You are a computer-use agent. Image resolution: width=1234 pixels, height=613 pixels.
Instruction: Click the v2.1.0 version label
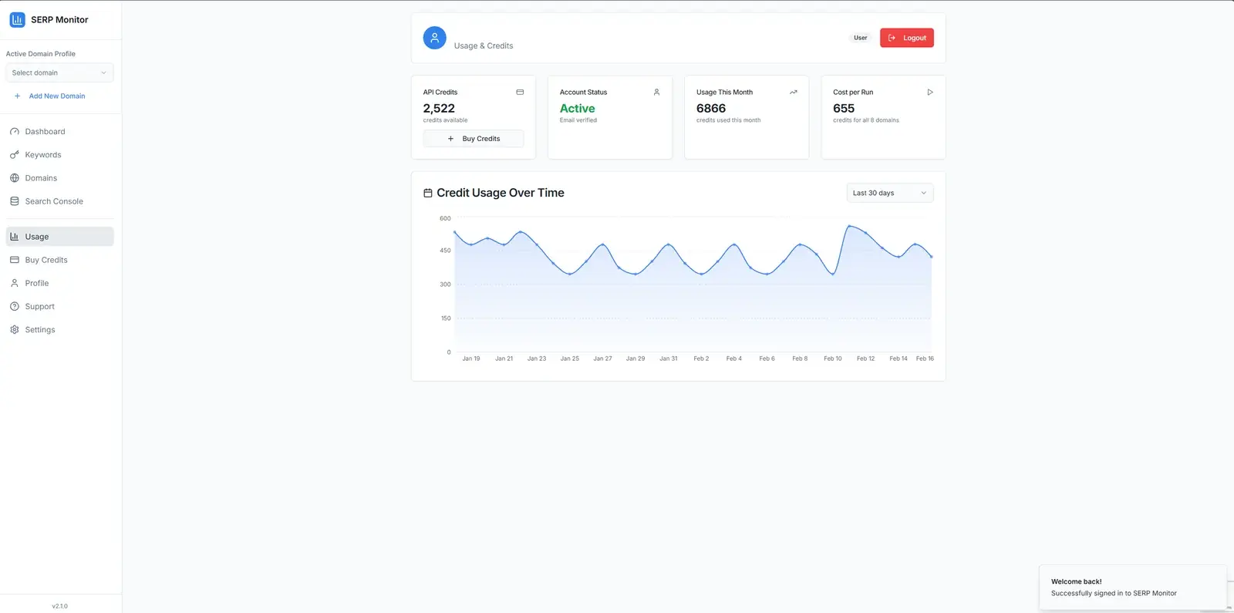[60, 606]
